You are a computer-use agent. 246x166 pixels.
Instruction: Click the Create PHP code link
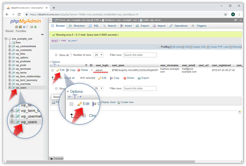point(219,47)
